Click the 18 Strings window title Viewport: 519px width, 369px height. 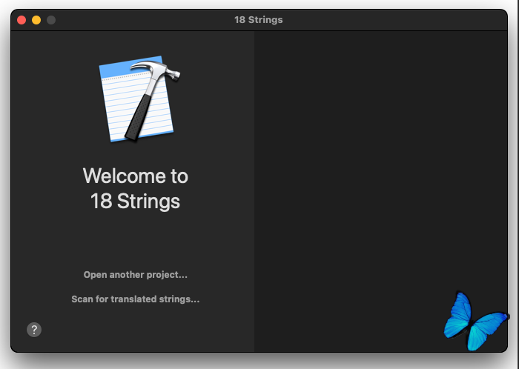pos(259,20)
